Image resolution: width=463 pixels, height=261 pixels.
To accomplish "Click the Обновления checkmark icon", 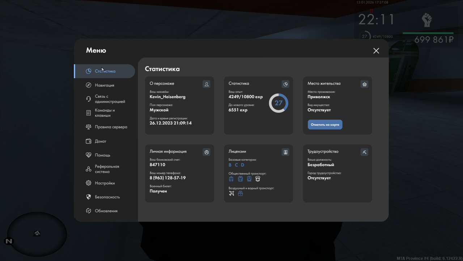I will (x=88, y=211).
